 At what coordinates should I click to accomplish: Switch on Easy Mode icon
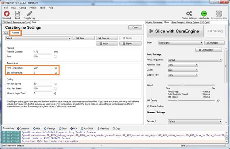(x=204, y=14)
